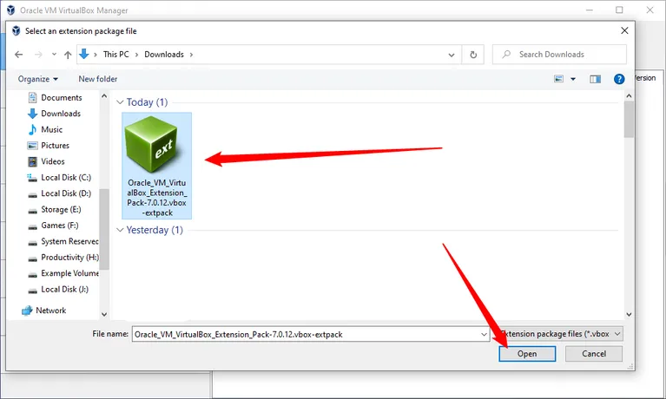Select This PC in the address path
Image resolution: width=666 pixels, height=399 pixels.
tap(116, 55)
